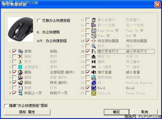Viewport: 162px width, 119px height.
Task: Click the 增大字体尺寸 label
Action: pos(108,51)
